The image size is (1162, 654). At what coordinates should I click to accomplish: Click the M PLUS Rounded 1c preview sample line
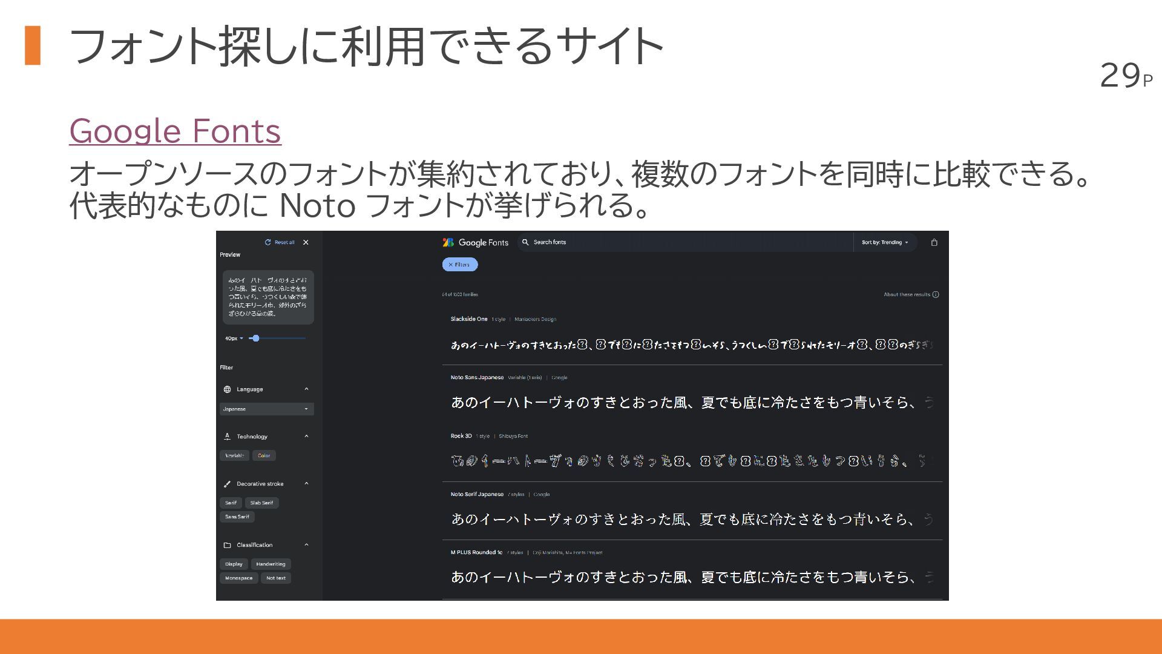(x=692, y=577)
